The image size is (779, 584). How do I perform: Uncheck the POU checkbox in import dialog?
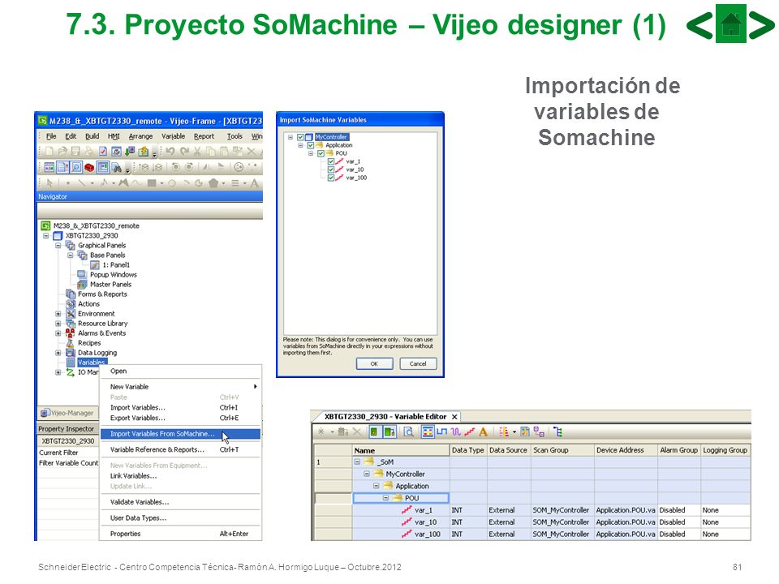[321, 153]
